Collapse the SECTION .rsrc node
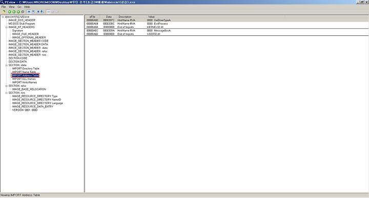 pyautogui.click(x=7, y=93)
